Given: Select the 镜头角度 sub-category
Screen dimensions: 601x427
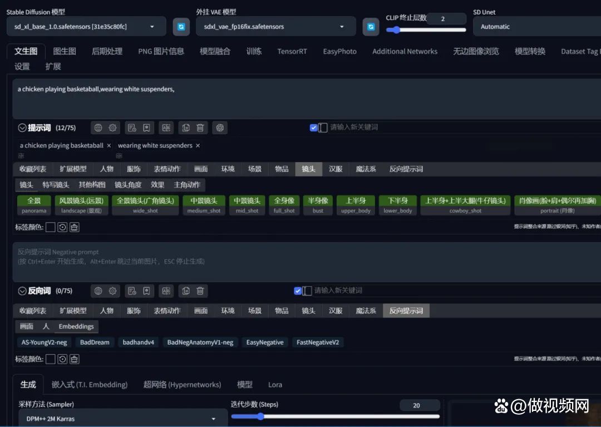Looking at the screenshot, I should pos(128,185).
